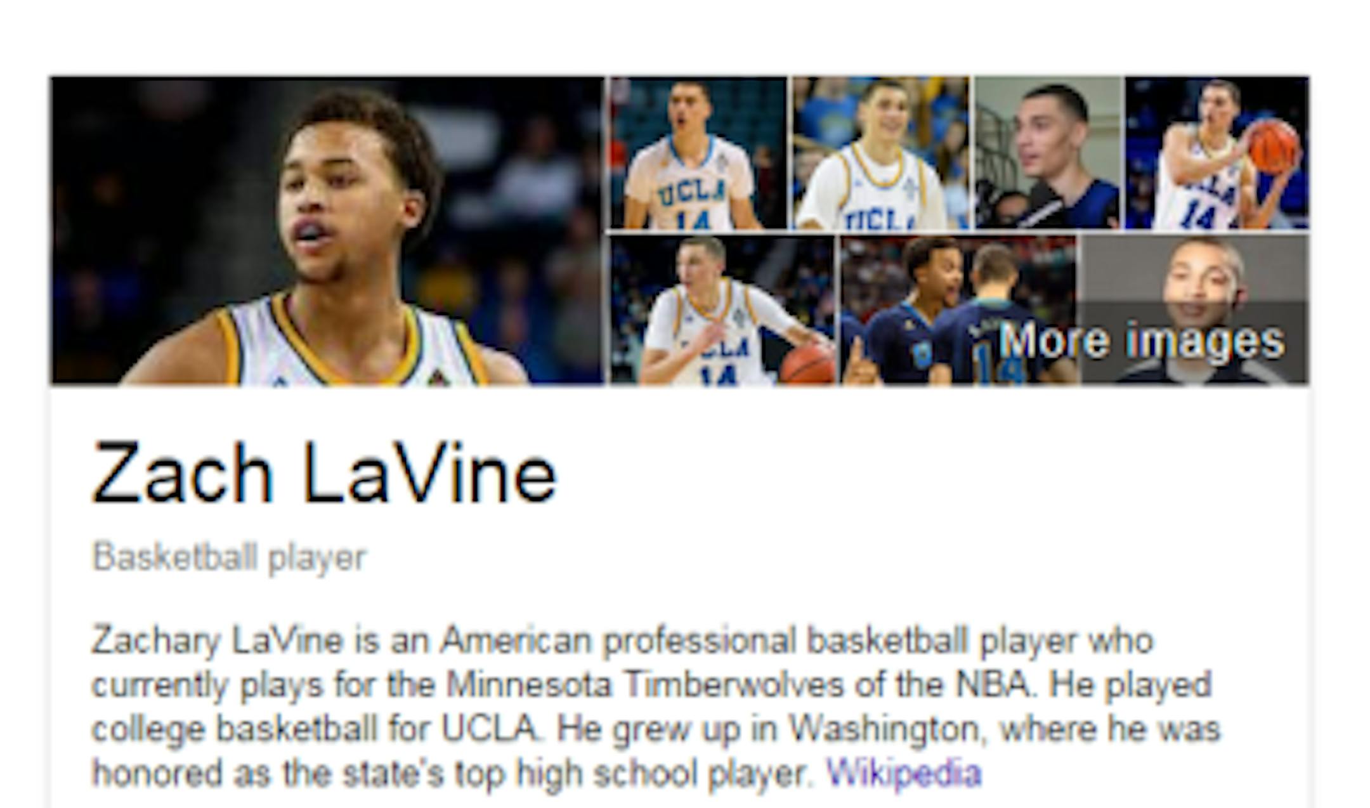Open thumbnail of player dribbling the basketball

coord(722,310)
